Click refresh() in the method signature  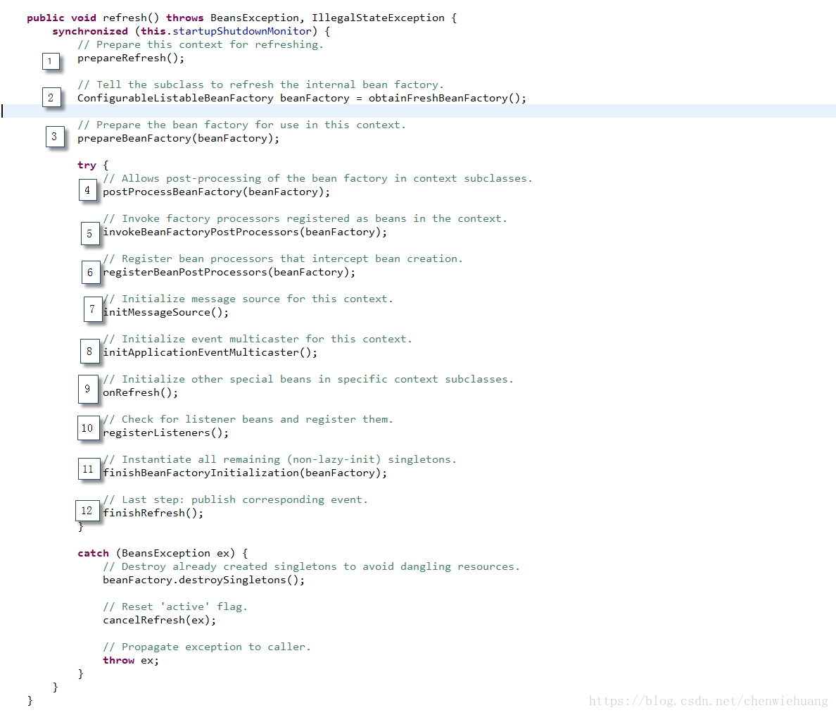(131, 18)
